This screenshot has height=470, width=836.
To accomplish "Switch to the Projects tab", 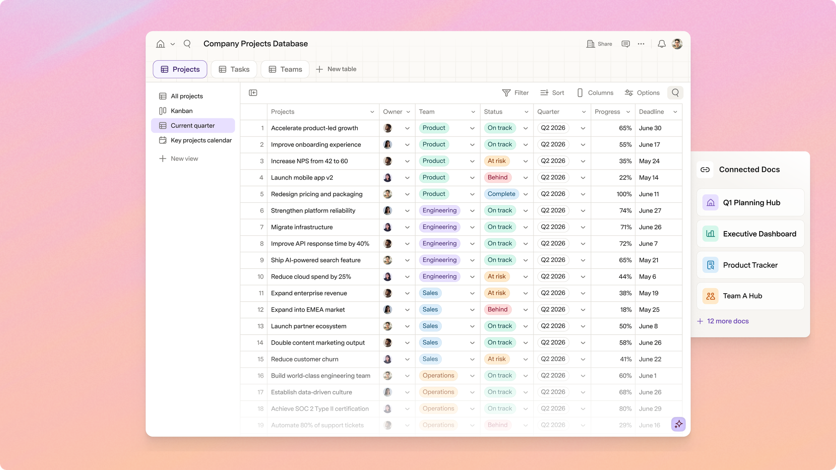I will [180, 69].
